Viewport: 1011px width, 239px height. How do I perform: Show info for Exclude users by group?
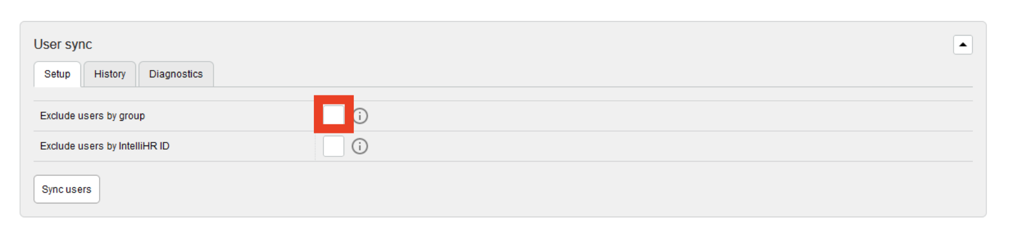pos(360,116)
